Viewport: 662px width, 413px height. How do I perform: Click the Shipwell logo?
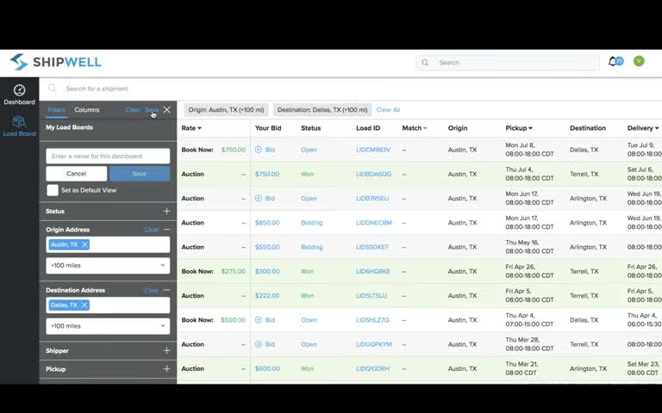pyautogui.click(x=55, y=62)
